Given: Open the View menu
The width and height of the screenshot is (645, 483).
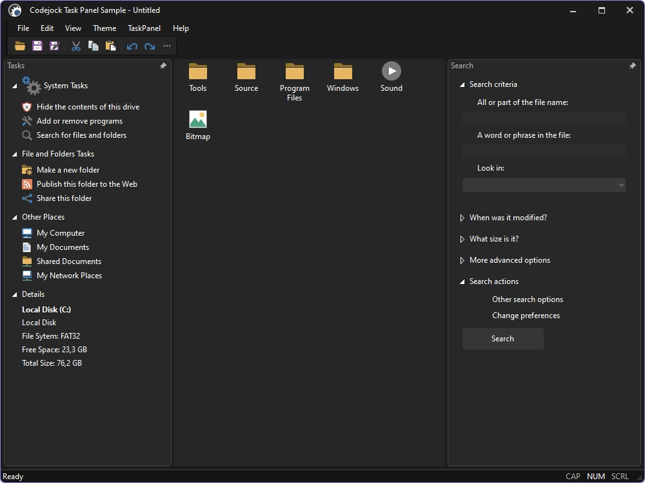Looking at the screenshot, I should tap(73, 28).
